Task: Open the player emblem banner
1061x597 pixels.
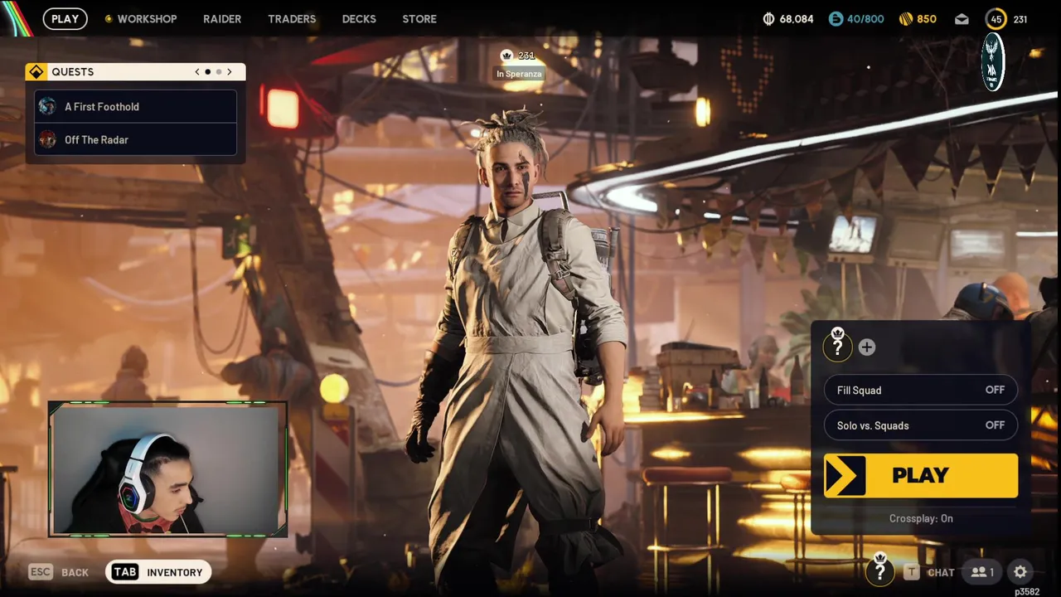Action: click(992, 62)
